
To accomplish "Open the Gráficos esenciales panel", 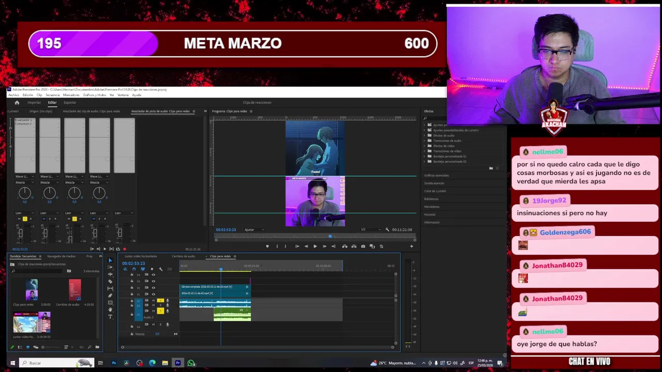I will tap(437, 175).
